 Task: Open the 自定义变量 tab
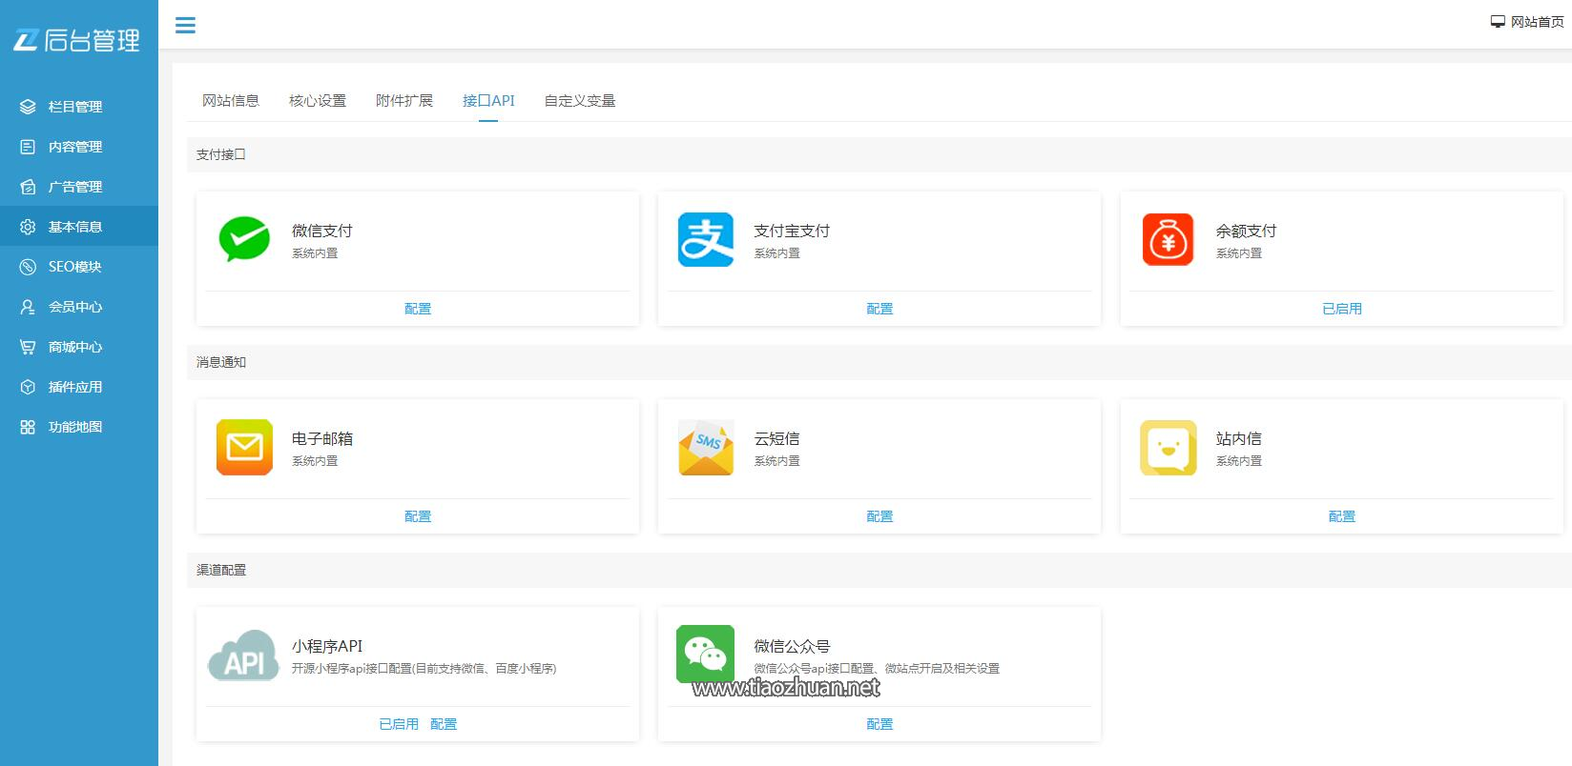[x=580, y=101]
